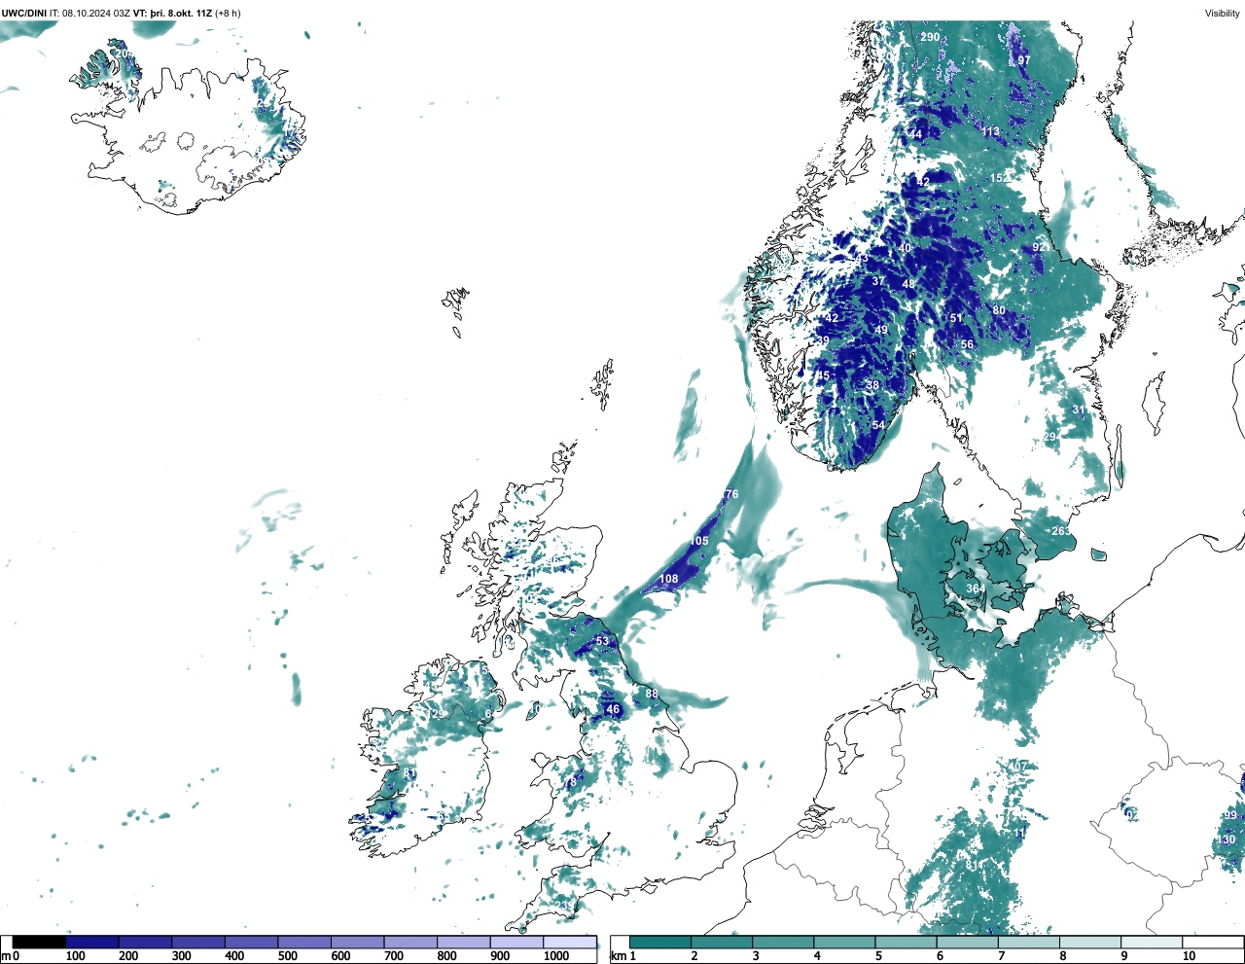Select the initial time '08.10.2024 03Z'
1245x964 pixels.
(96, 13)
